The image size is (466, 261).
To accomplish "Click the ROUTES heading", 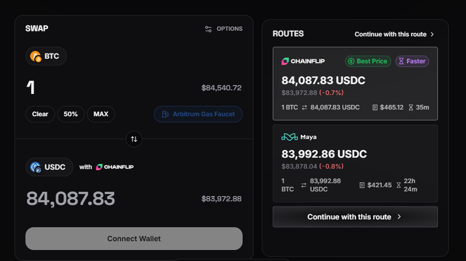I will [288, 34].
